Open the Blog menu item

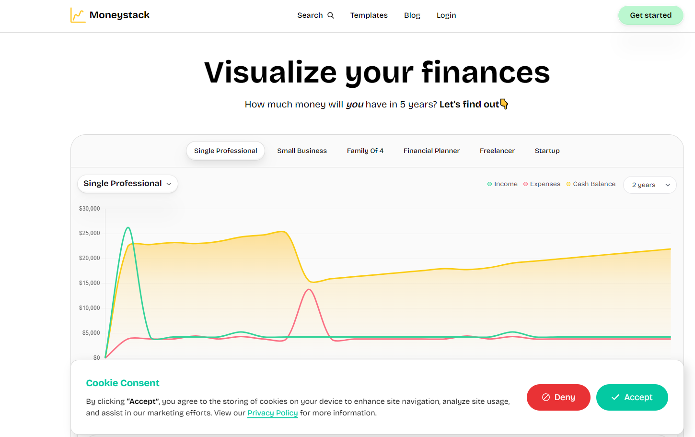(x=412, y=15)
